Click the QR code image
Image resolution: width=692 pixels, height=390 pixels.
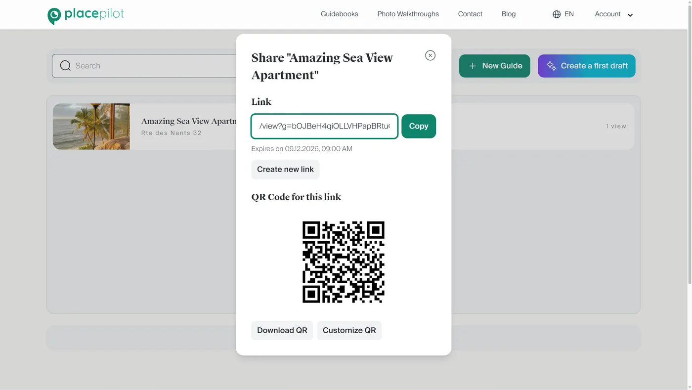coord(344,262)
